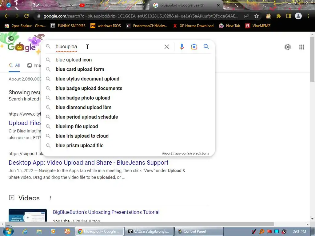The height and width of the screenshot is (236, 315).
Task: Open New Tab bookmark
Action: (229, 26)
